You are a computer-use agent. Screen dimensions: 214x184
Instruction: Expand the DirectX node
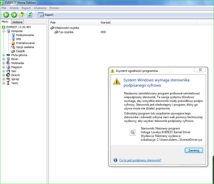[x=4, y=75]
